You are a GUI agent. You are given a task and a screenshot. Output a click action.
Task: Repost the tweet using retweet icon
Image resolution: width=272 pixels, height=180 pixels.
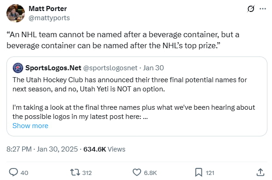(75, 172)
